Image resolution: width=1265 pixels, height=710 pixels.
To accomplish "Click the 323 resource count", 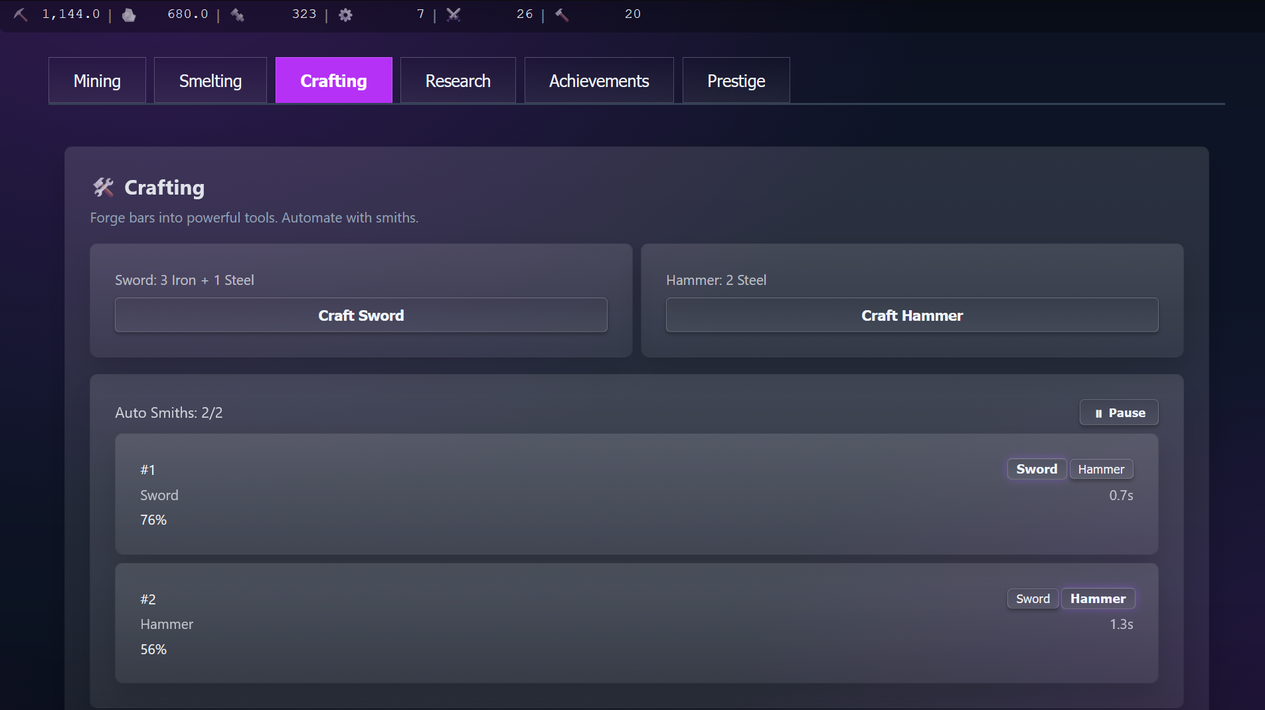I will [x=304, y=14].
